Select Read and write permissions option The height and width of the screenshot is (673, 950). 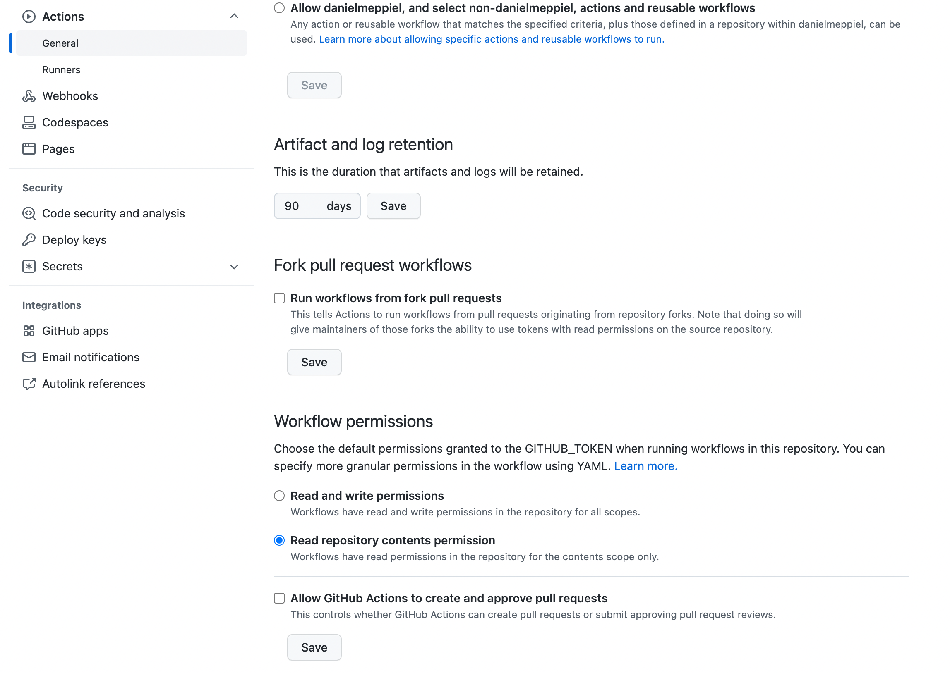click(278, 496)
